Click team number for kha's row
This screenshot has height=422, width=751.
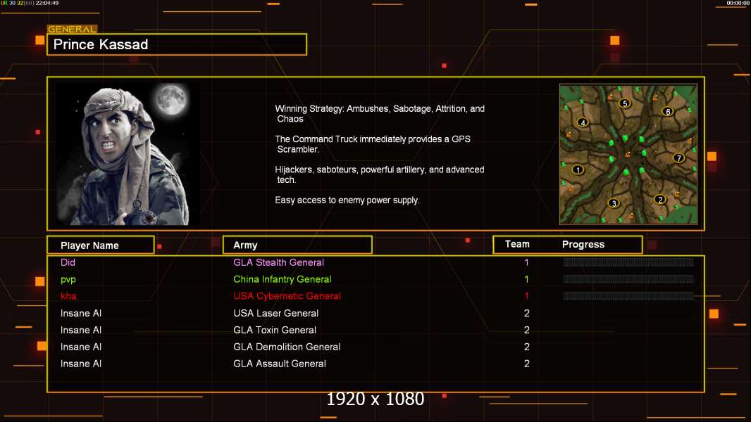[526, 296]
